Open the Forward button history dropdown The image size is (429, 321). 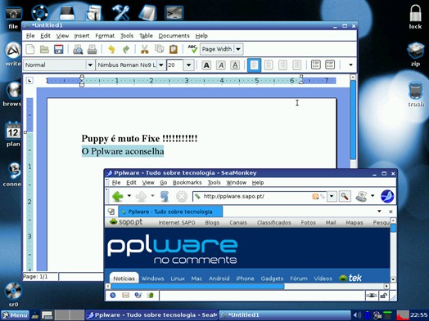[152, 196]
